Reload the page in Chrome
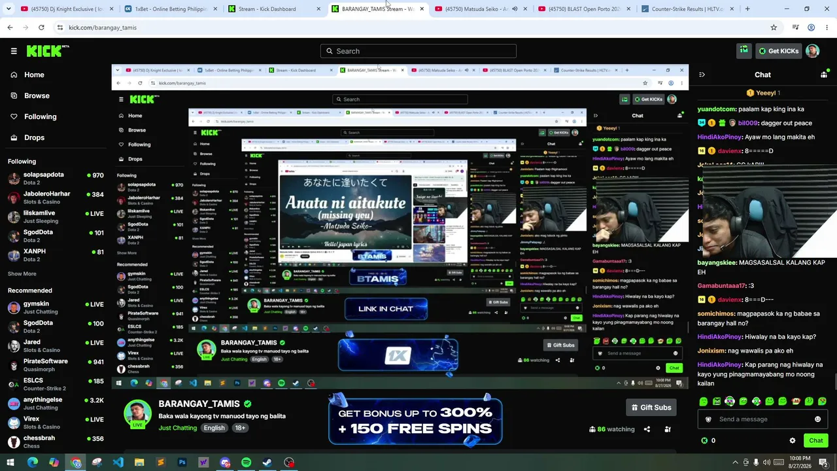The width and height of the screenshot is (837, 471). point(41,27)
